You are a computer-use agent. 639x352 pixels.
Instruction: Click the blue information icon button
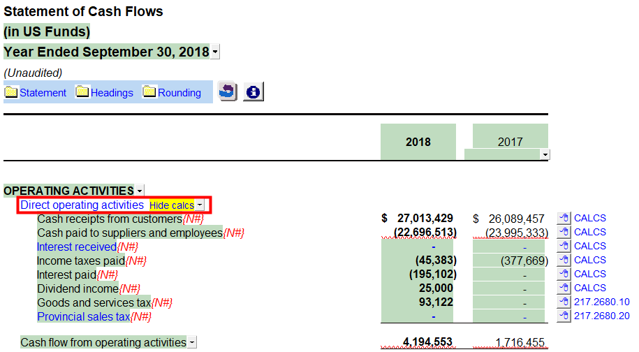(253, 91)
